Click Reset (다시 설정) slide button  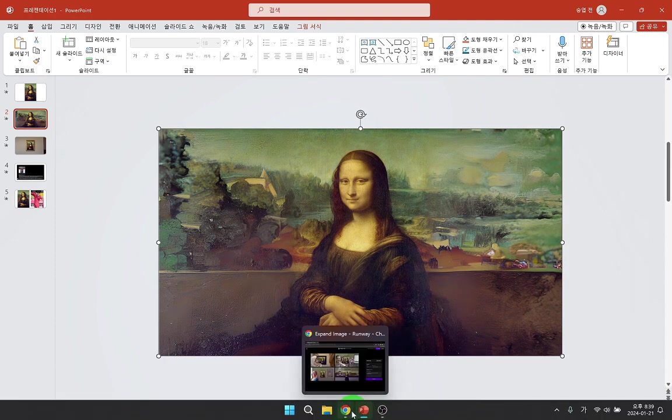point(101,50)
